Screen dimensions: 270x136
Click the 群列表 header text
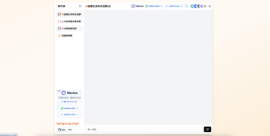61,6
